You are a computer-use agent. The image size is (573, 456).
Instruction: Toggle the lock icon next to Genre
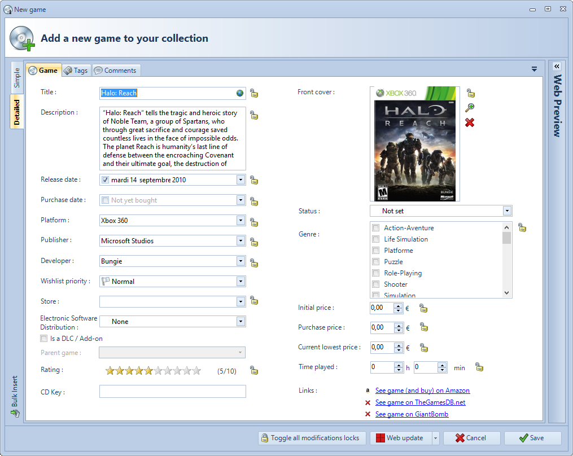[x=522, y=228]
